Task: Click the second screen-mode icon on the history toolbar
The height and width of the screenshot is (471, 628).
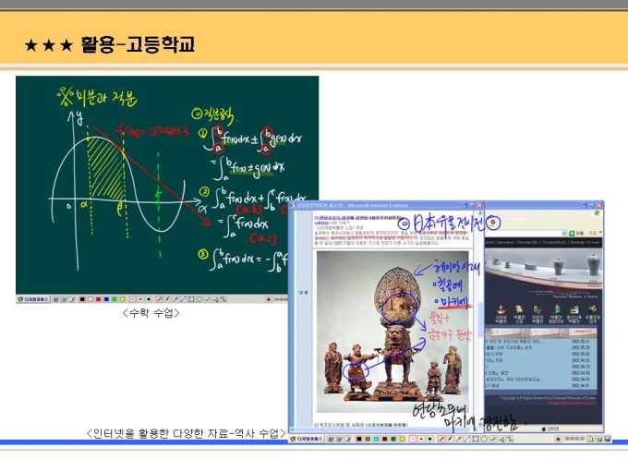Action: pos(339,439)
